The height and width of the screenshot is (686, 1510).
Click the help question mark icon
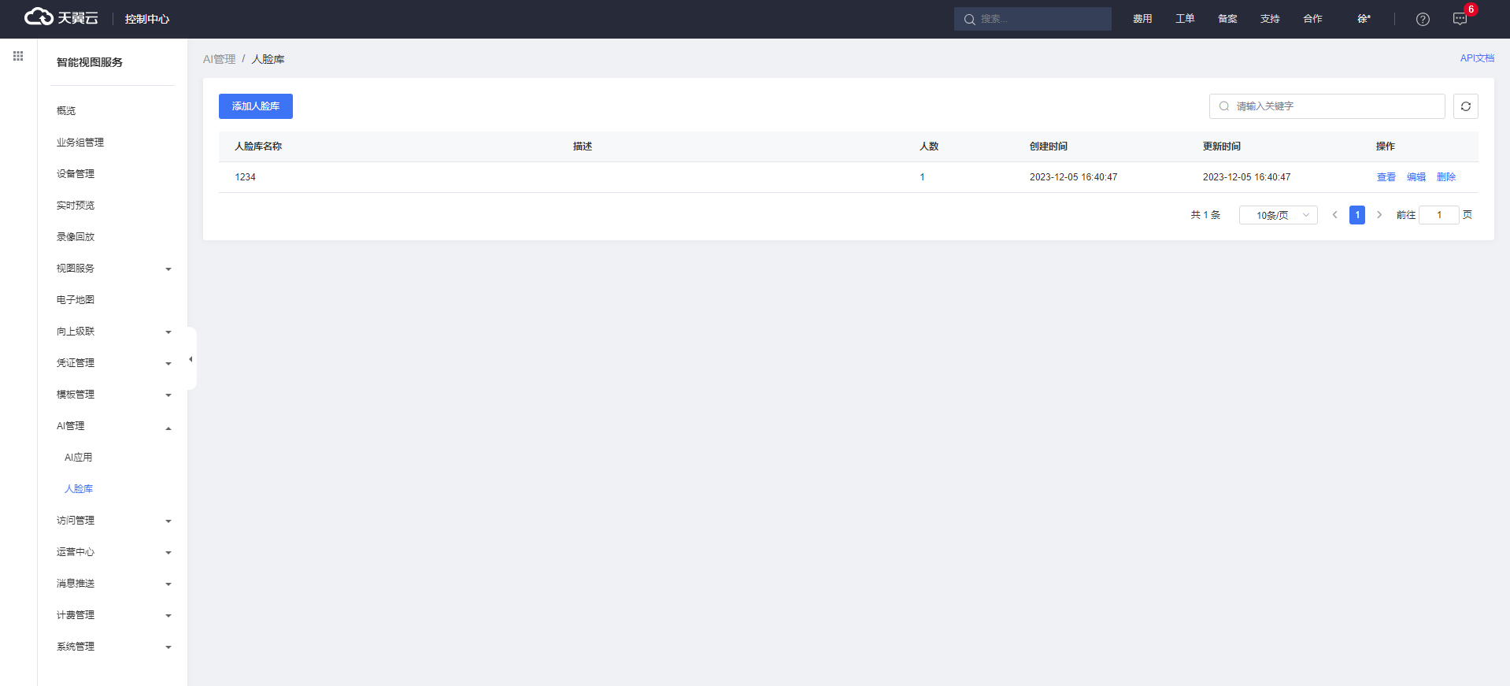1423,19
